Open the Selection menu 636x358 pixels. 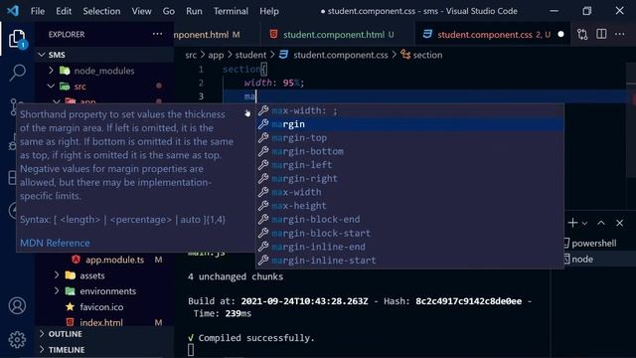coord(101,11)
